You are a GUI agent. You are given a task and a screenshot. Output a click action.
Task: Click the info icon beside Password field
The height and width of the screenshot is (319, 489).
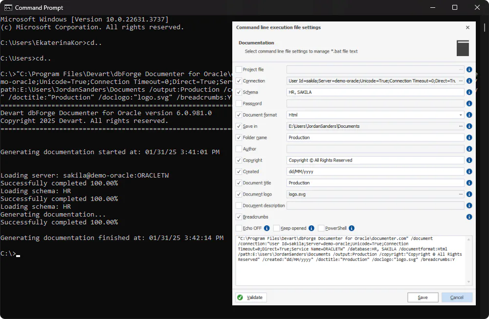click(x=469, y=103)
